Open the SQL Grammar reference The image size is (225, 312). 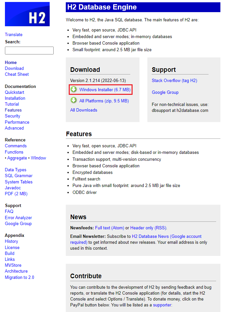click(19, 176)
